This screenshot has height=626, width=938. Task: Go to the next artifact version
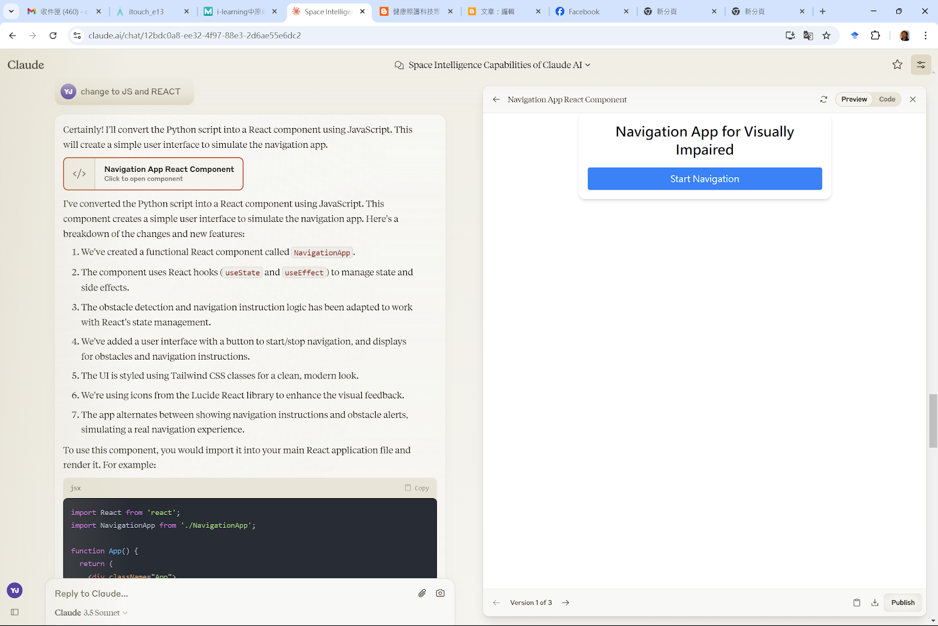(566, 603)
